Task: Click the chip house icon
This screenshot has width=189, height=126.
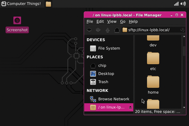Action: 93,66
